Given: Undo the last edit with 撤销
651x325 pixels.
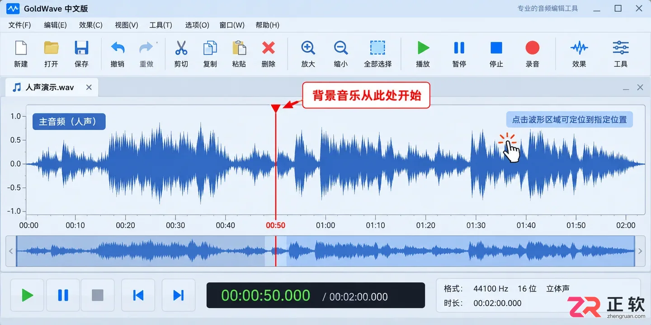Looking at the screenshot, I should point(118,48).
